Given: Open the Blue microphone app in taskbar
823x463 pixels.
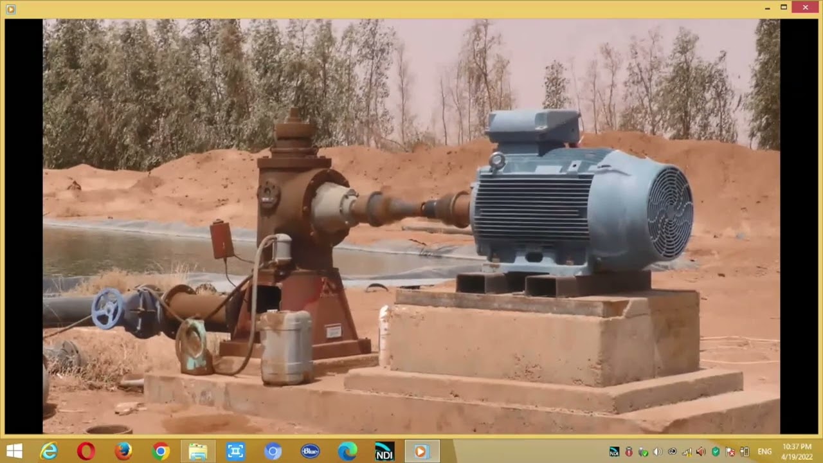Looking at the screenshot, I should (310, 451).
